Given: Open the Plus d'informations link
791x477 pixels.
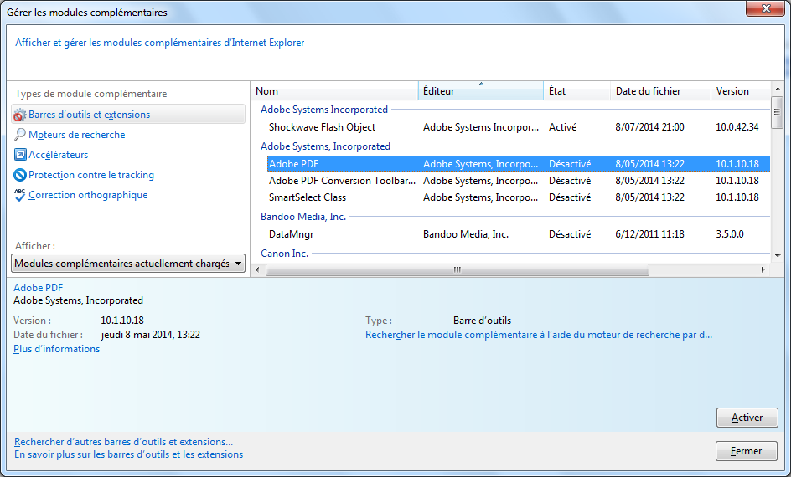Looking at the screenshot, I should point(56,349).
